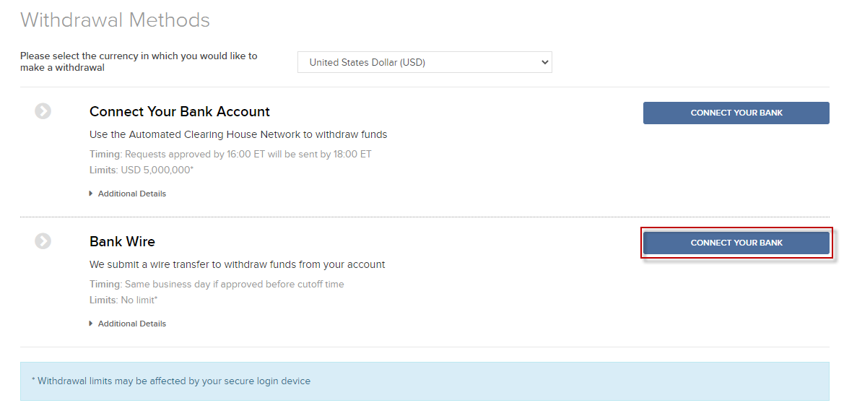Click CONNECT YOUR BANK button for ACH withdrawal

(x=736, y=113)
